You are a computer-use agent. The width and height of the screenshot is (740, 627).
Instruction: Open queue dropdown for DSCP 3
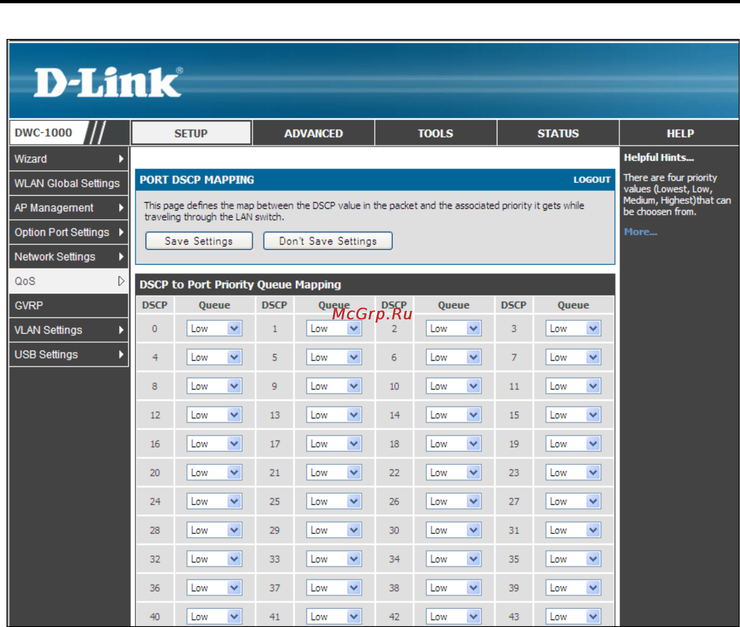pyautogui.click(x=573, y=328)
